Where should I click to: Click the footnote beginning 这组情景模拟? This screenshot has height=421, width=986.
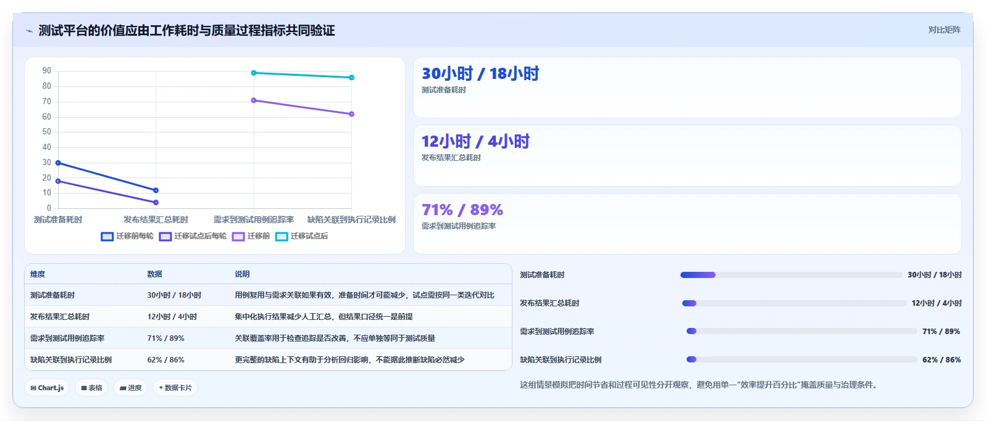point(698,385)
